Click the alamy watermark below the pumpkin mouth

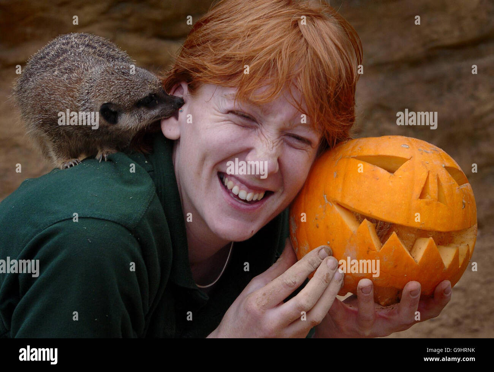(358, 267)
